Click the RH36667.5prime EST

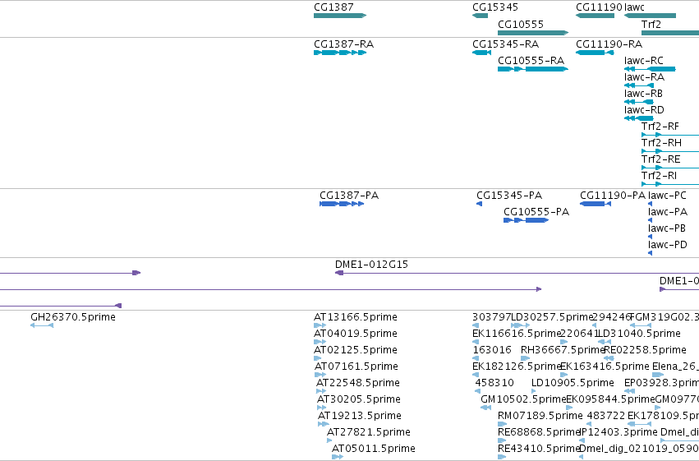525,358
